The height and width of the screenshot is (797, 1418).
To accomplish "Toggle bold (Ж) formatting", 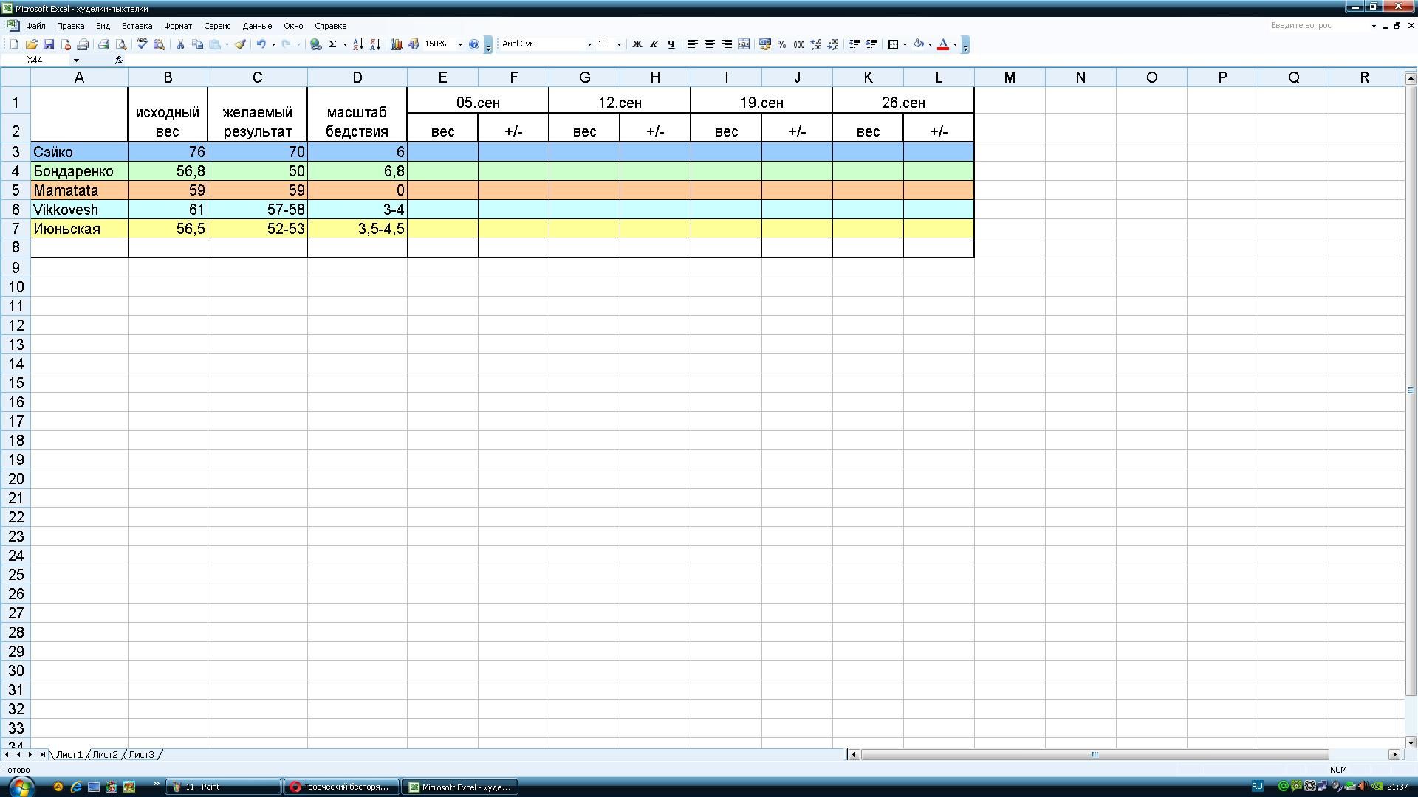I will [637, 44].
